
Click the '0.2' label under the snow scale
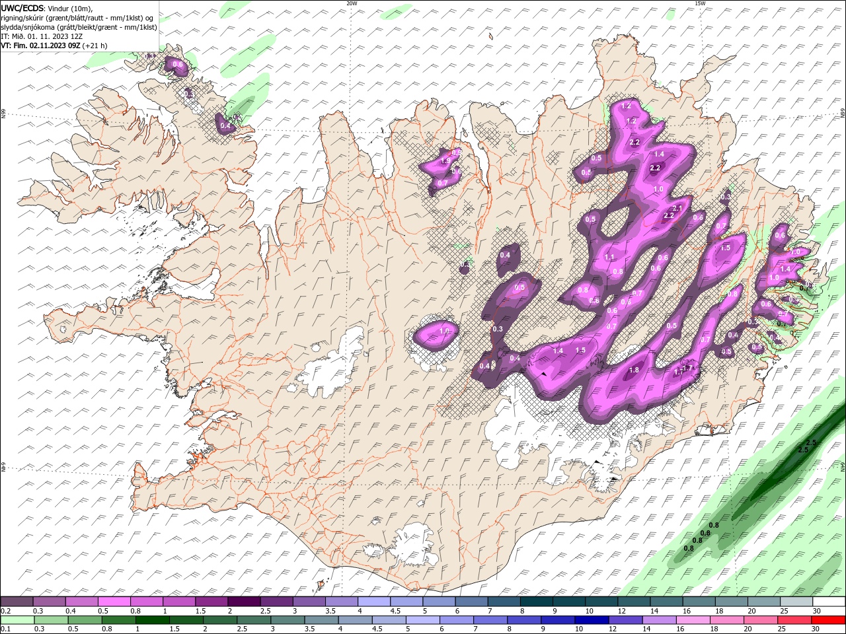coord(6,611)
